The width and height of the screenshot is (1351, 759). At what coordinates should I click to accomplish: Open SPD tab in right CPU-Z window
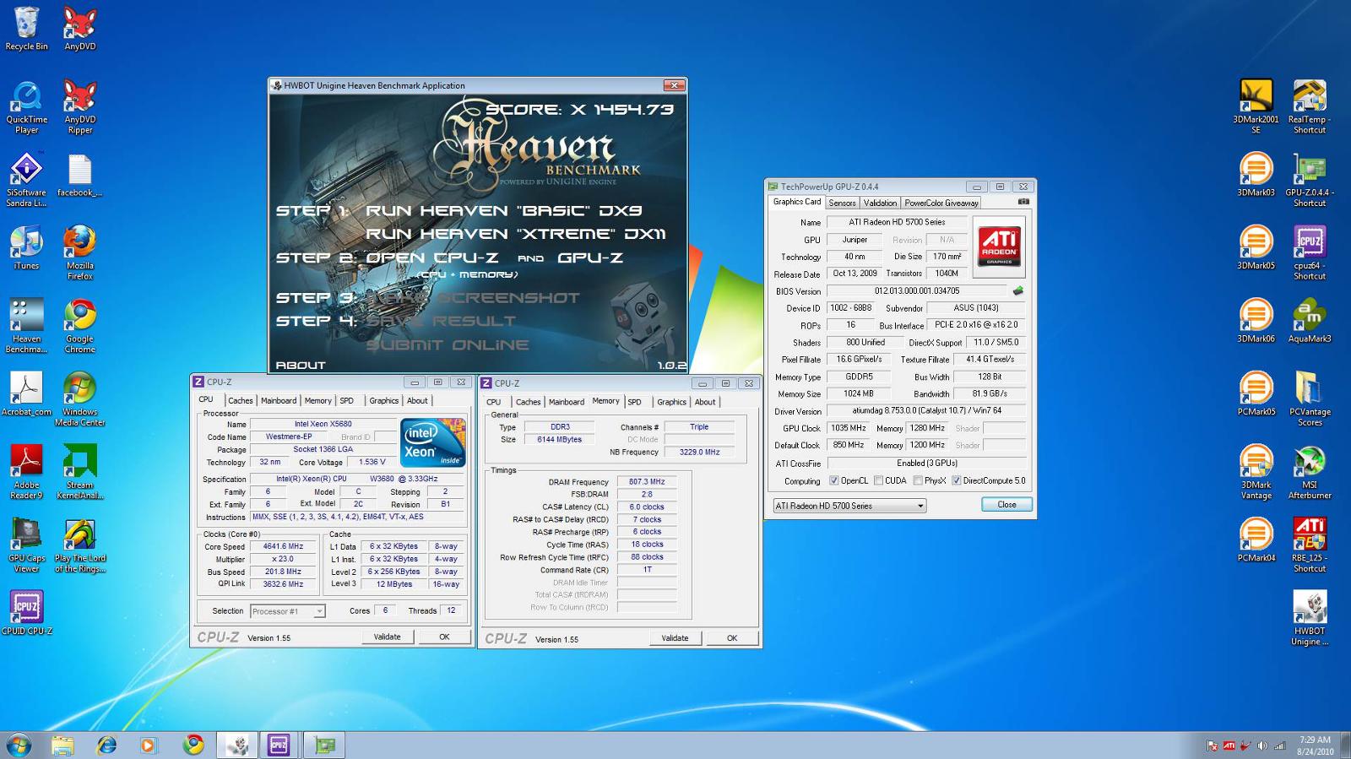pos(634,402)
